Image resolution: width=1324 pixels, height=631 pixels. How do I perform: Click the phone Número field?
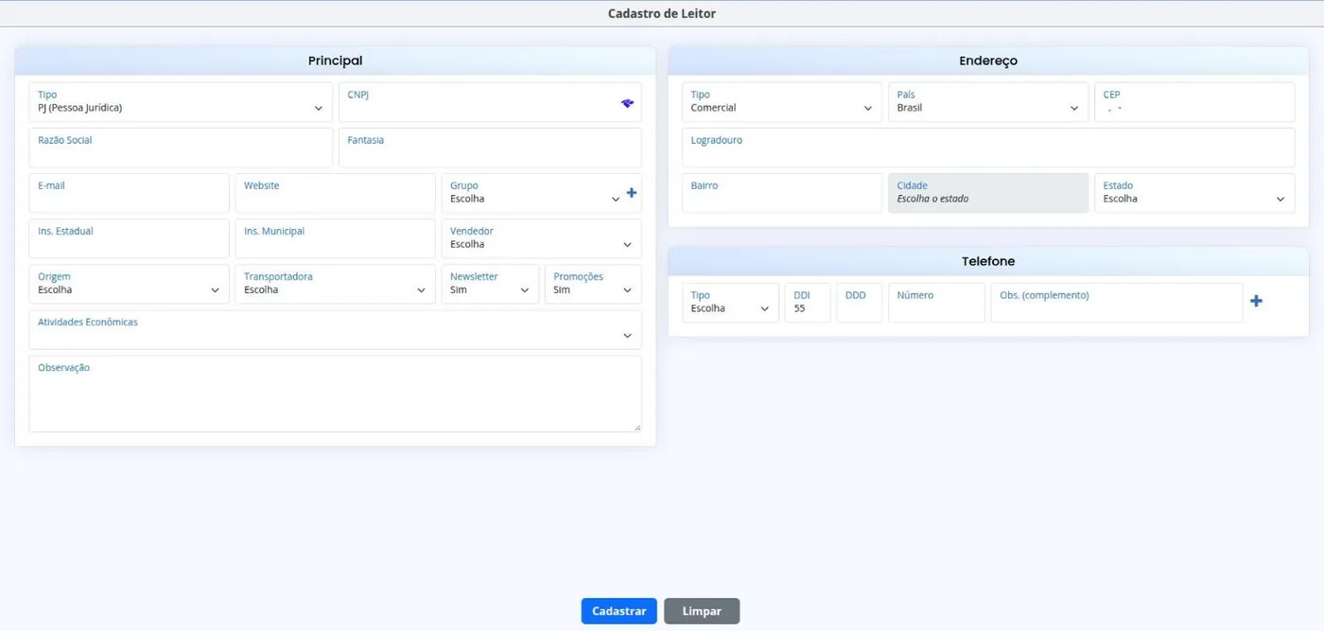936,303
